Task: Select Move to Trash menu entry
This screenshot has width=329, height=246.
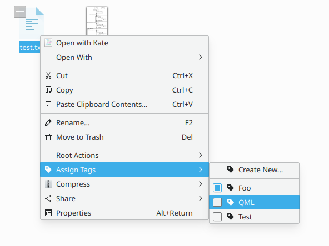Action: (x=124, y=137)
